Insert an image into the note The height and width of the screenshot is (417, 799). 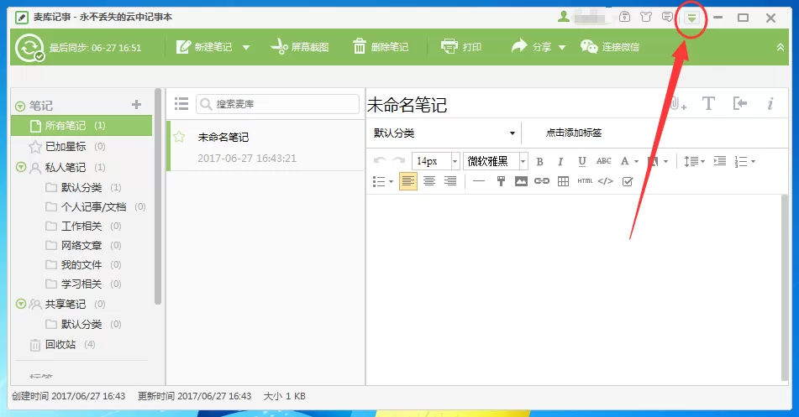[521, 181]
